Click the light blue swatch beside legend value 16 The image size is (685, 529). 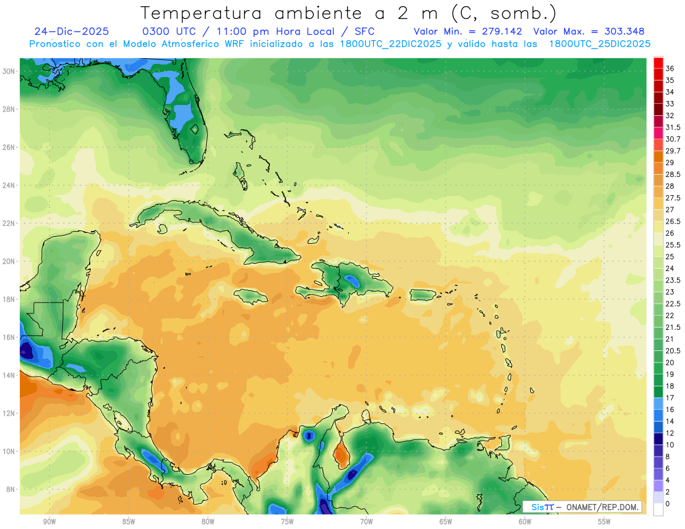(x=658, y=403)
